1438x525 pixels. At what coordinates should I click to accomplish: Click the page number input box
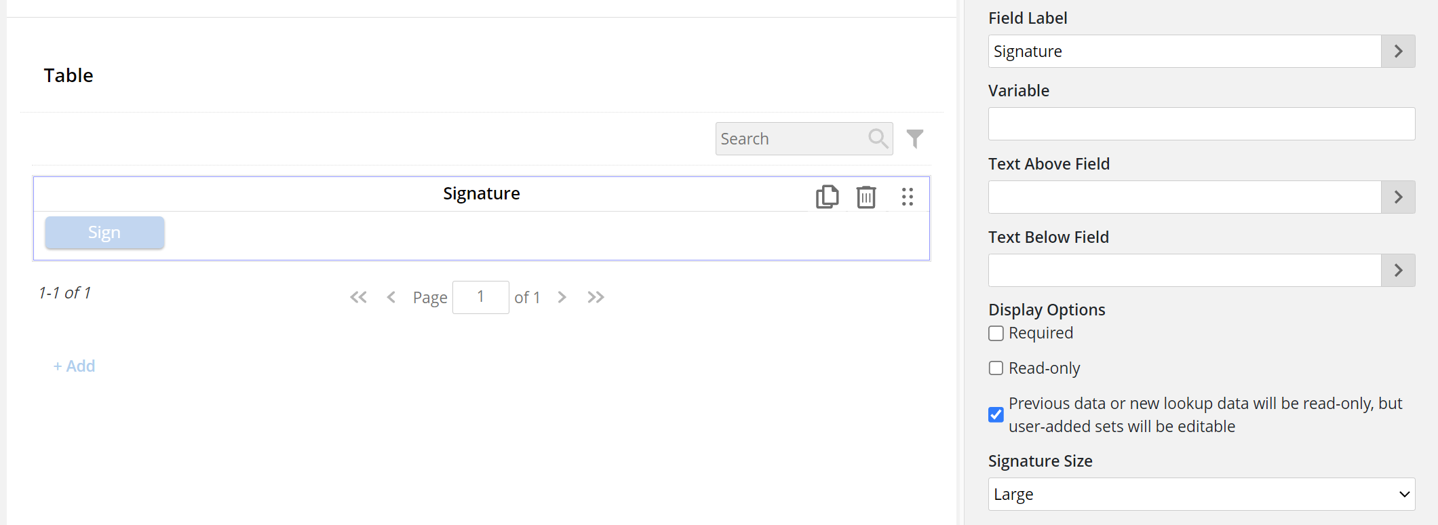click(480, 297)
